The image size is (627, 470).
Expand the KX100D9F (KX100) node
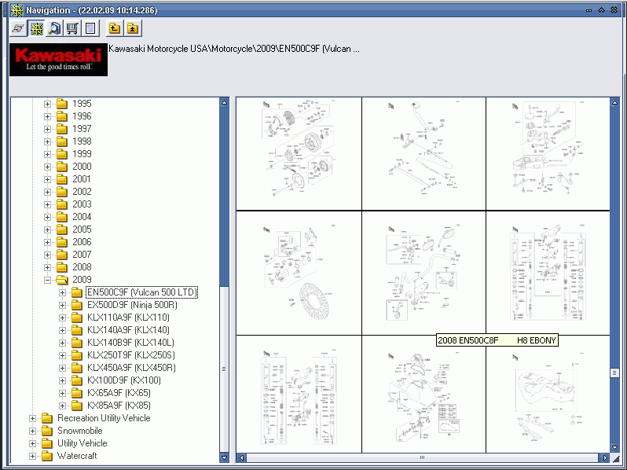pyautogui.click(x=62, y=380)
